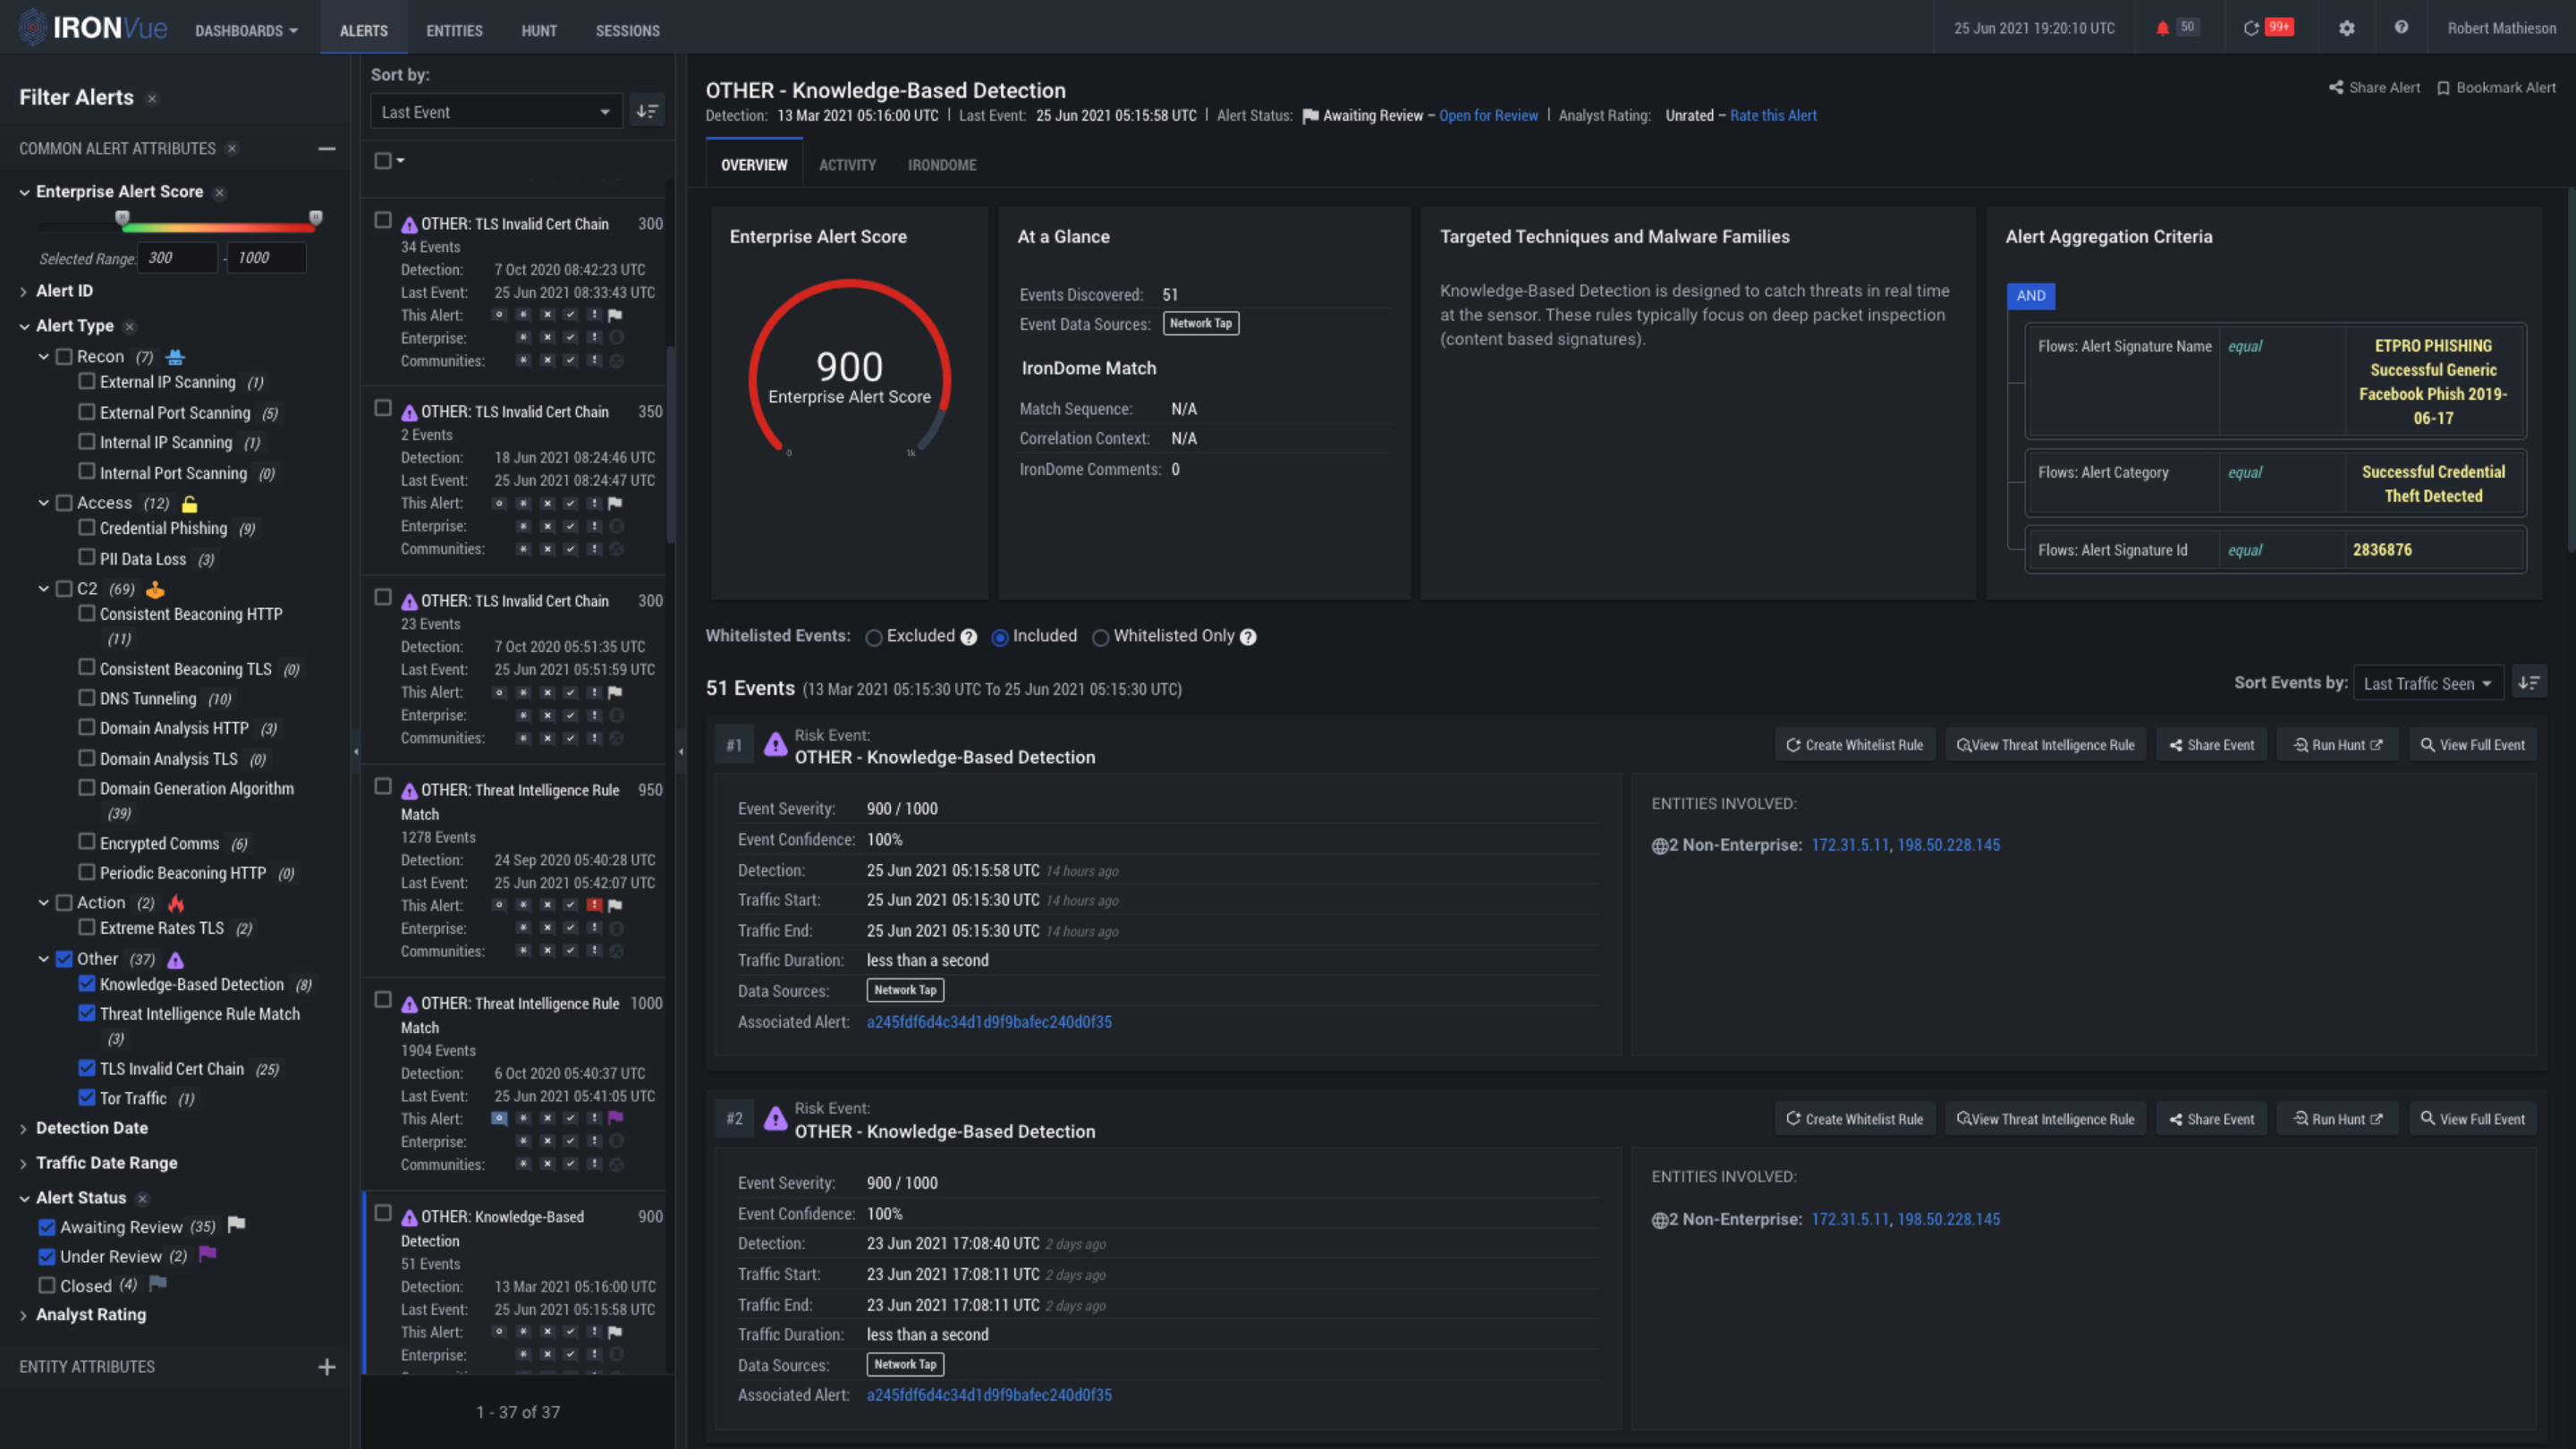Click the notifications bell icon
This screenshot has height=1449, width=2576.
click(2163, 28)
